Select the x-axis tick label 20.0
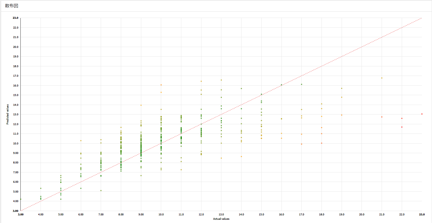Screen dimensions: 432x223 [362, 215]
